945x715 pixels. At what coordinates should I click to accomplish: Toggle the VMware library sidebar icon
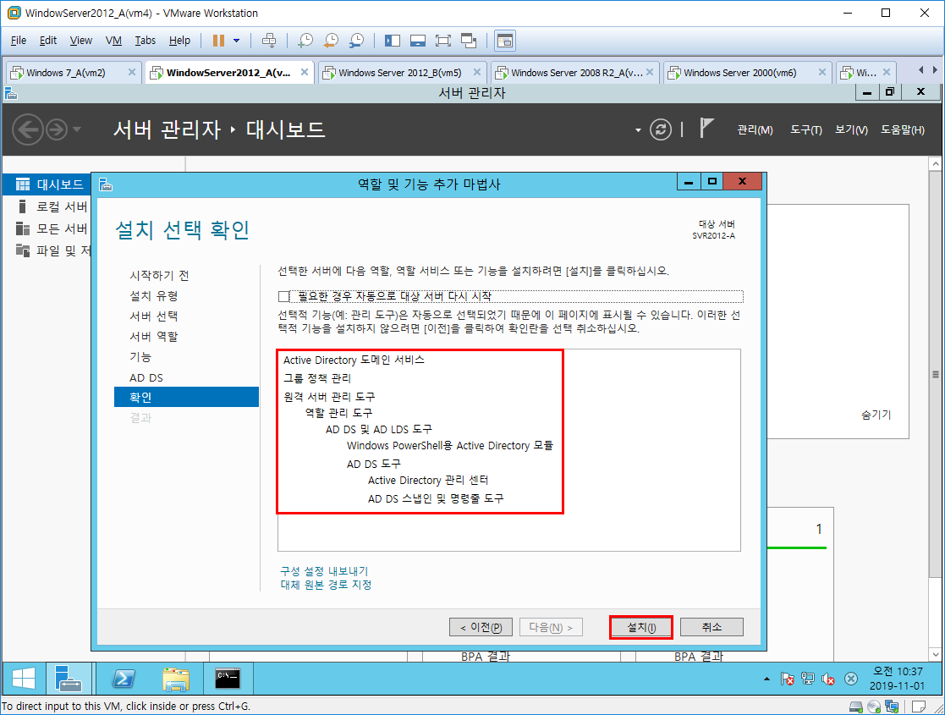(x=393, y=41)
